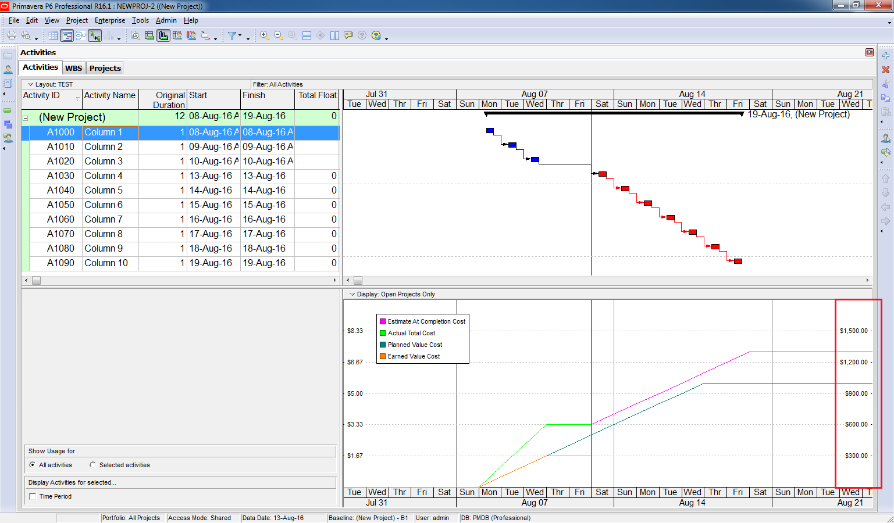Screen dimensions: 894x523
Task: Zoom out using the magnifier-minus icon
Action: 278,35
